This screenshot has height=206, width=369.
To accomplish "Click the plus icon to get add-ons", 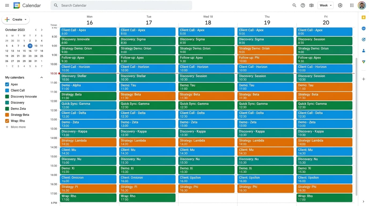I will (364, 79).
